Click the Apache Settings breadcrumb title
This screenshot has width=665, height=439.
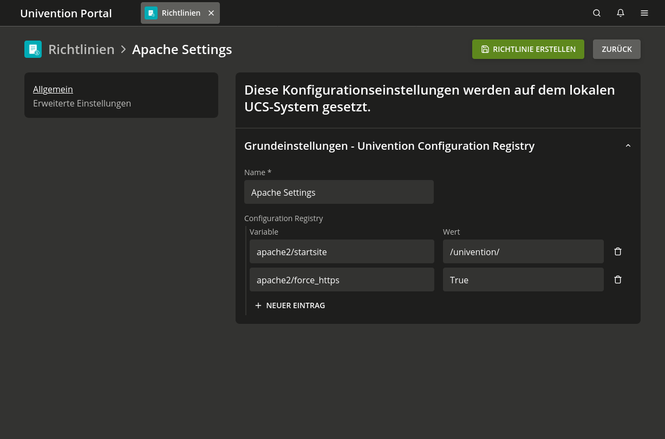tap(182, 49)
